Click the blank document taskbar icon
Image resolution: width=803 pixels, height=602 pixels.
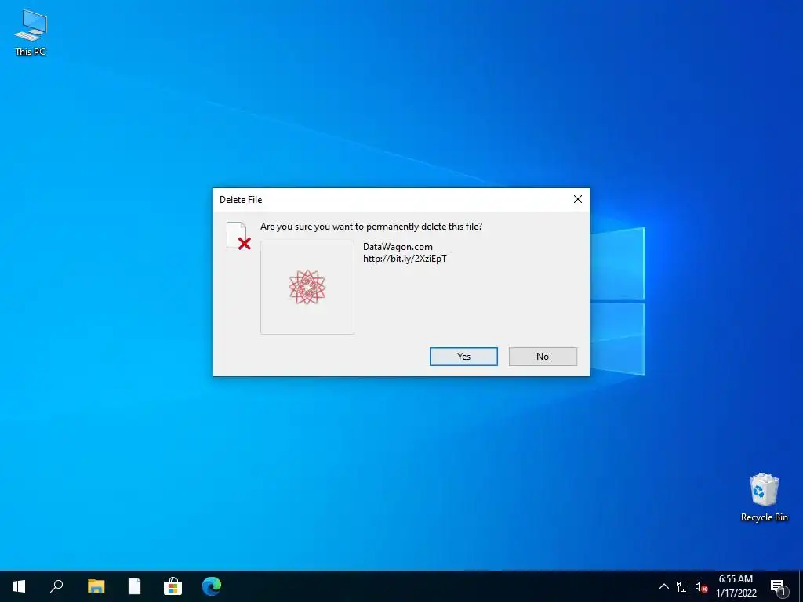tap(134, 586)
